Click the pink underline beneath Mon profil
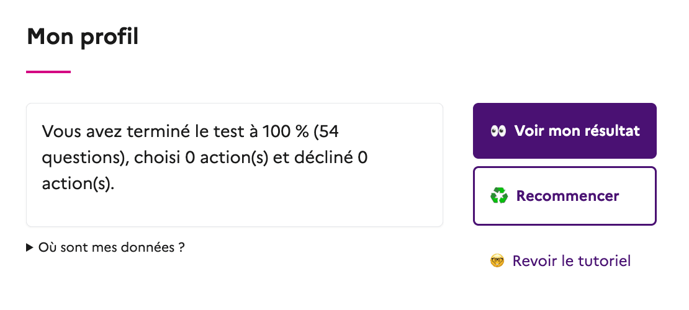The image size is (689, 310). point(48,72)
